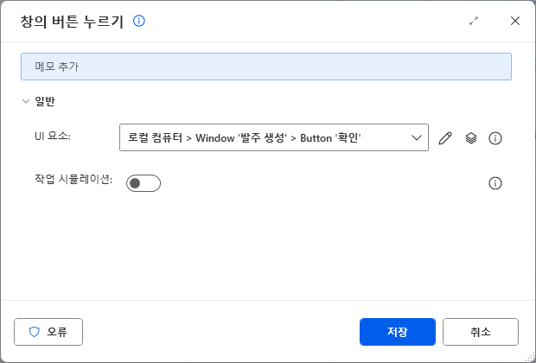Click the 메모 추가 note field
The image size is (536, 363).
[x=266, y=67]
